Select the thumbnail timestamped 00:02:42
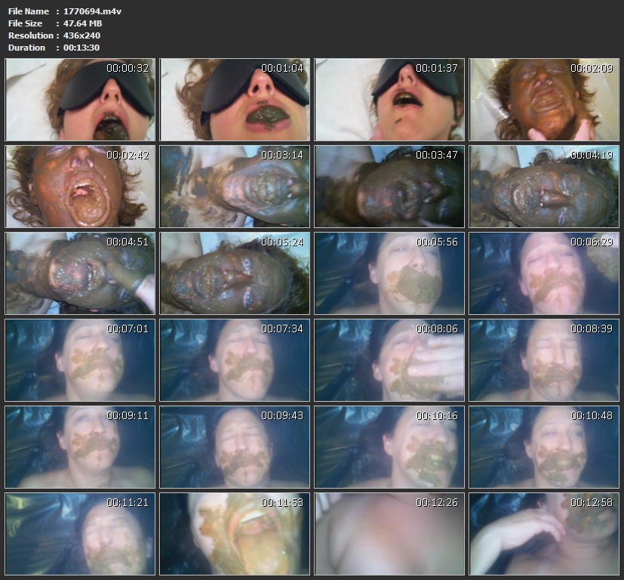The width and height of the screenshot is (624, 580). (x=80, y=187)
